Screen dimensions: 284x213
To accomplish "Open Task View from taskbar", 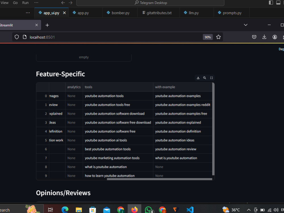I will click(50, 210).
